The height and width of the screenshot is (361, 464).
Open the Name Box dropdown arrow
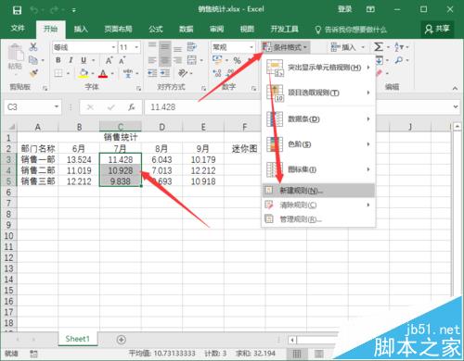pos(57,107)
